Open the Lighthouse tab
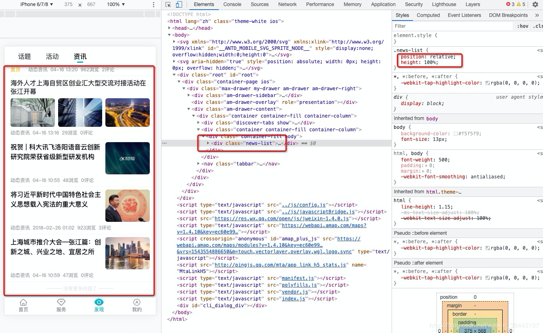Viewport: 543px width, 333px height. tap(444, 4)
